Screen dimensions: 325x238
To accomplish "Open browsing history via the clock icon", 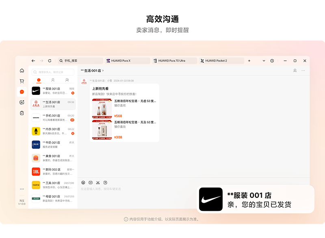I will pos(272,60).
